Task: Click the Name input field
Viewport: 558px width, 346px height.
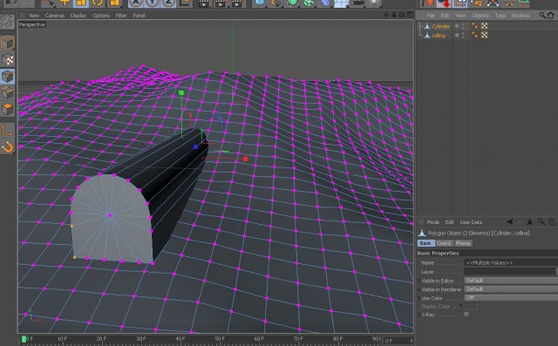Action: click(x=511, y=263)
